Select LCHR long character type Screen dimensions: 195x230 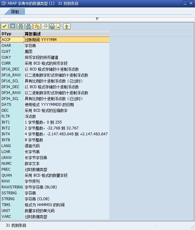pyautogui.click(x=55, y=152)
